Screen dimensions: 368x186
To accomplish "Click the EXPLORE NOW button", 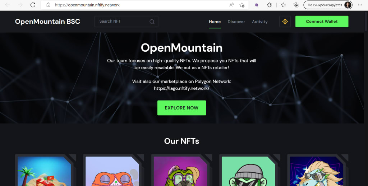I will pyautogui.click(x=181, y=108).
